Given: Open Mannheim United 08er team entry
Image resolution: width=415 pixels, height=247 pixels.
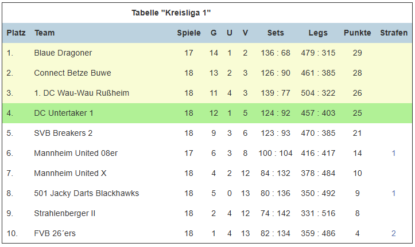Looking at the screenshot, I should pyautogui.click(x=76, y=153).
